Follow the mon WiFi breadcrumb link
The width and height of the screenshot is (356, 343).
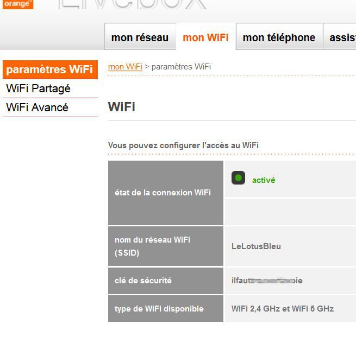click(125, 67)
